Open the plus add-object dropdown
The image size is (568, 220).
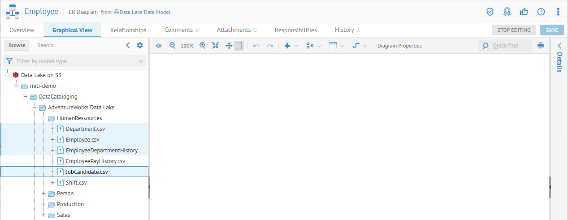[291, 46]
